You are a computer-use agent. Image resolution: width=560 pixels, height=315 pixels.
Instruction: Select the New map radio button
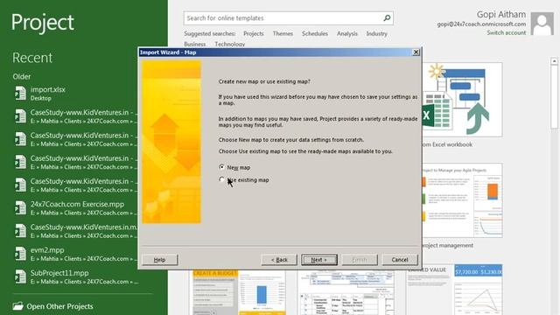(x=221, y=167)
